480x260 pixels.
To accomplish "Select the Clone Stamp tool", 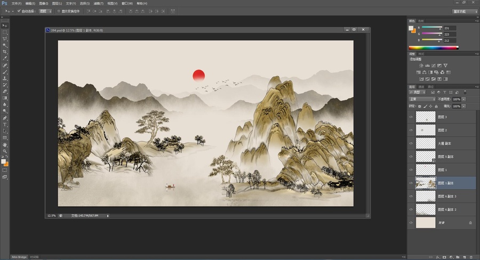I will pyautogui.click(x=5, y=78).
